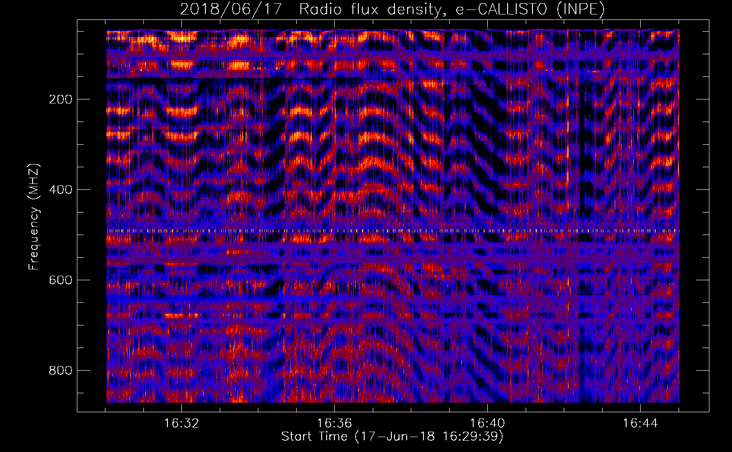This screenshot has width=732, height=452.
Task: Select the 200 frequency axis label
Action: (x=60, y=99)
